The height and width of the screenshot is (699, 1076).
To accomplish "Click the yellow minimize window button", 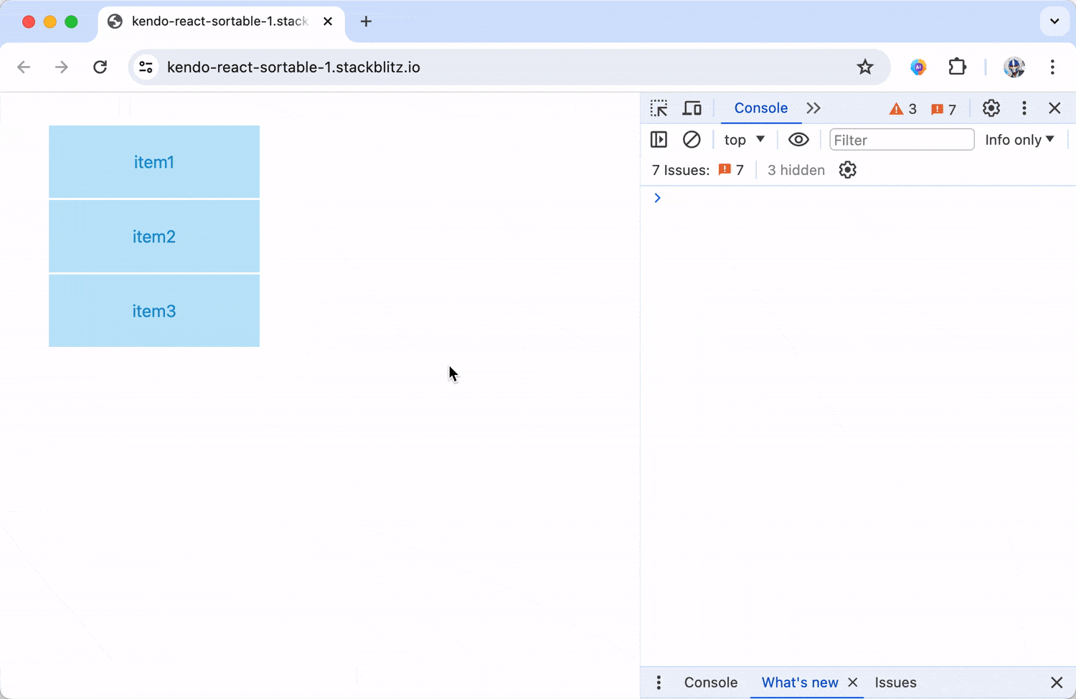I will (50, 22).
